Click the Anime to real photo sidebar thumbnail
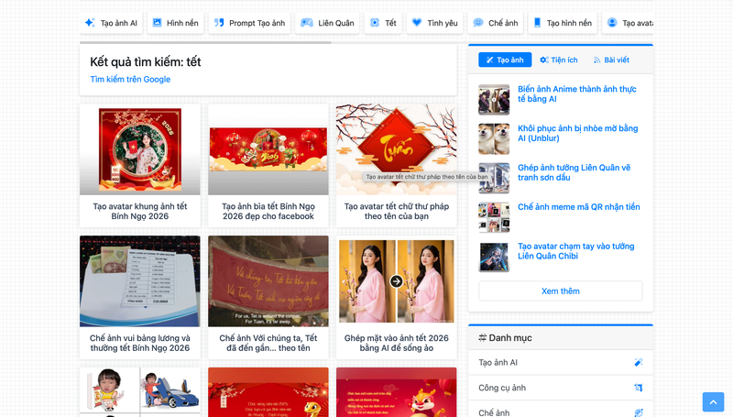733x417 pixels. [x=494, y=100]
